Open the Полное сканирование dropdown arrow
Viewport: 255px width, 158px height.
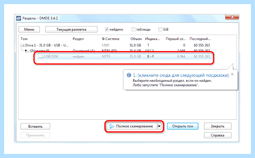[159, 126]
